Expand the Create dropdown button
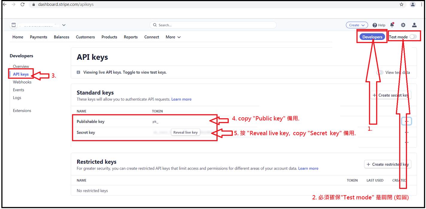This screenshot has height=209, width=426. point(357,25)
